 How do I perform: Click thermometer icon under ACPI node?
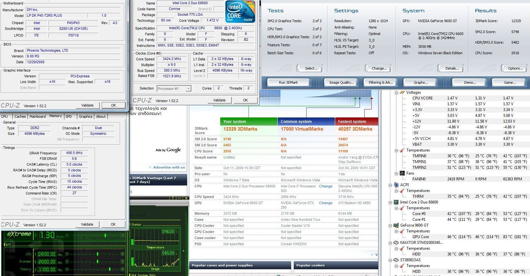[x=402, y=191]
